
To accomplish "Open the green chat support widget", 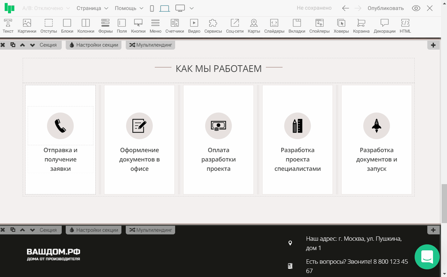I will pos(427,257).
